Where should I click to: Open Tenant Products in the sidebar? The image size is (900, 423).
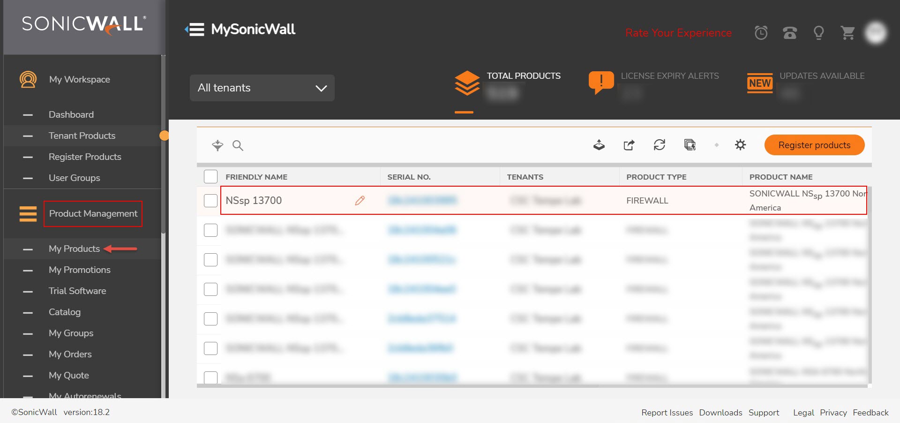(x=82, y=136)
